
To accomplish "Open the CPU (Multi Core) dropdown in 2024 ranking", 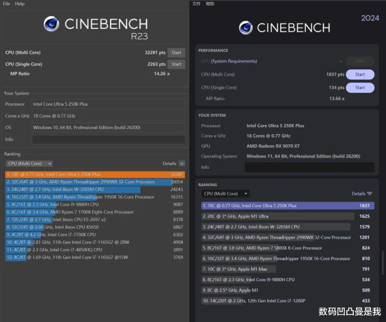I will [225, 194].
